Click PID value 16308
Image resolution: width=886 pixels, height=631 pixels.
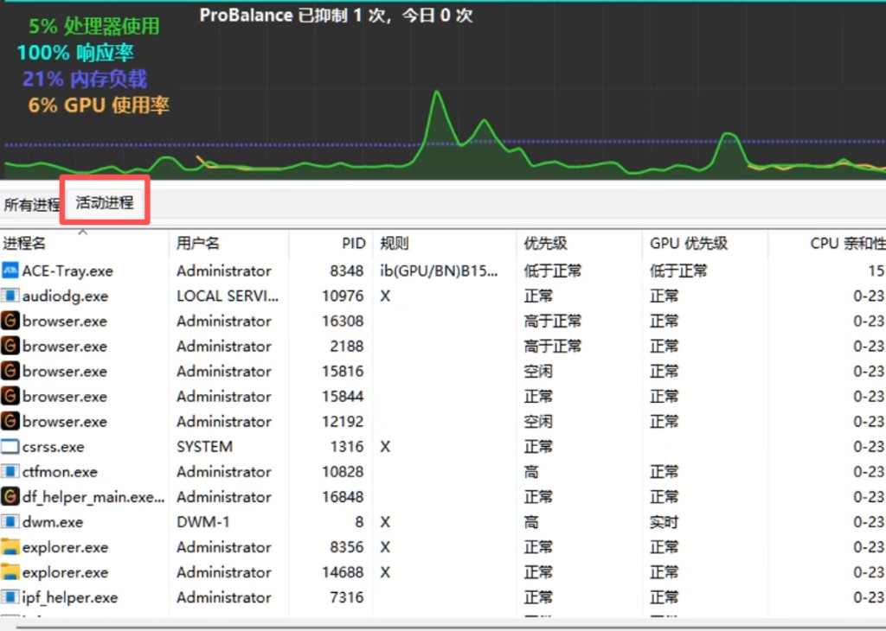click(x=343, y=322)
